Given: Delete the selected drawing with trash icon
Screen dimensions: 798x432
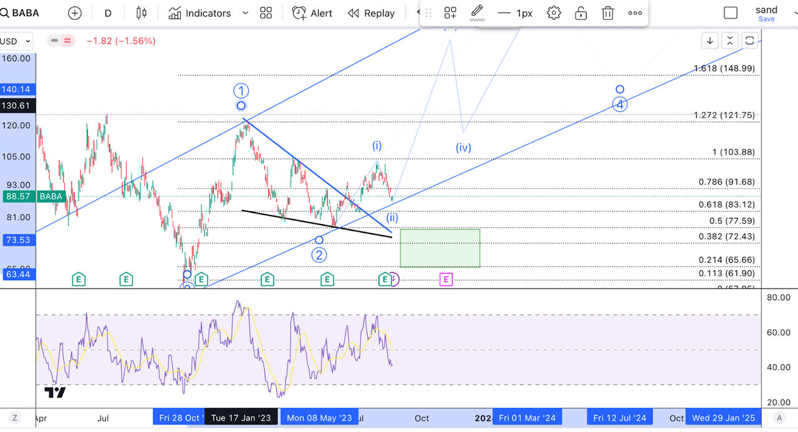Looking at the screenshot, I should pyautogui.click(x=608, y=13).
